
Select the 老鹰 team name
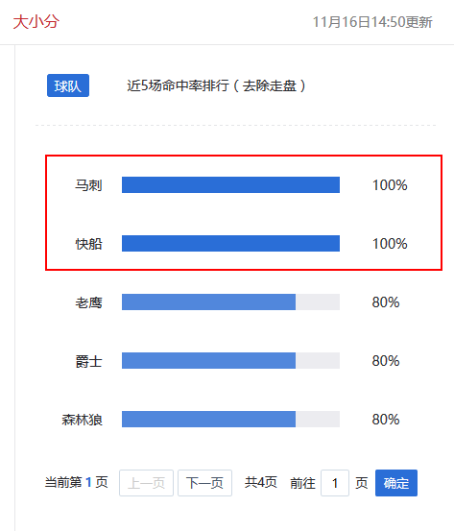88,302
